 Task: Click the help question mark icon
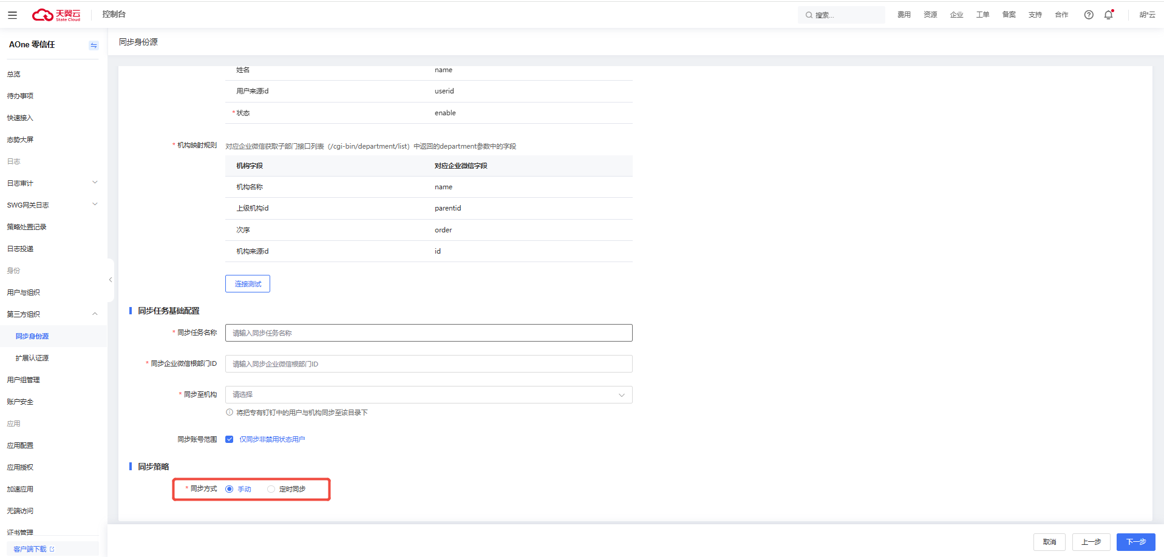coord(1089,15)
